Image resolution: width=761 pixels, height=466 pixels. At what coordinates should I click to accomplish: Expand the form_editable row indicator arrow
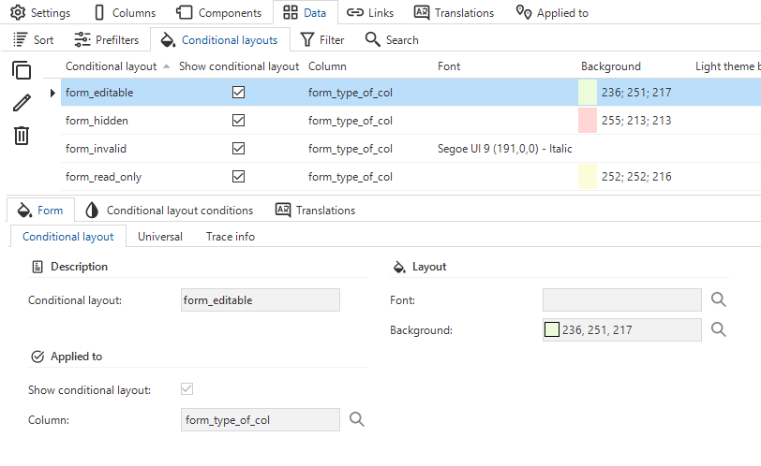pyautogui.click(x=52, y=93)
